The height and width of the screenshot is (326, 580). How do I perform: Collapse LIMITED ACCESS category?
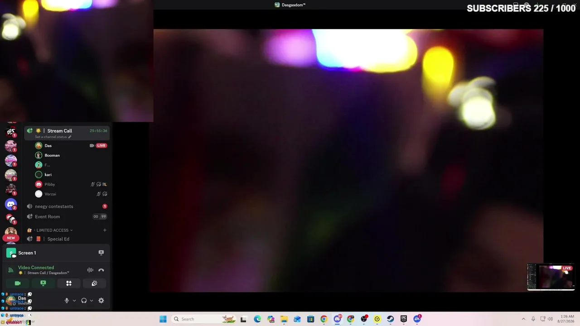pyautogui.click(x=53, y=230)
